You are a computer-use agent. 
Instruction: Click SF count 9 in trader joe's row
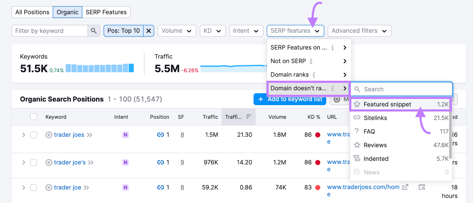point(182,163)
